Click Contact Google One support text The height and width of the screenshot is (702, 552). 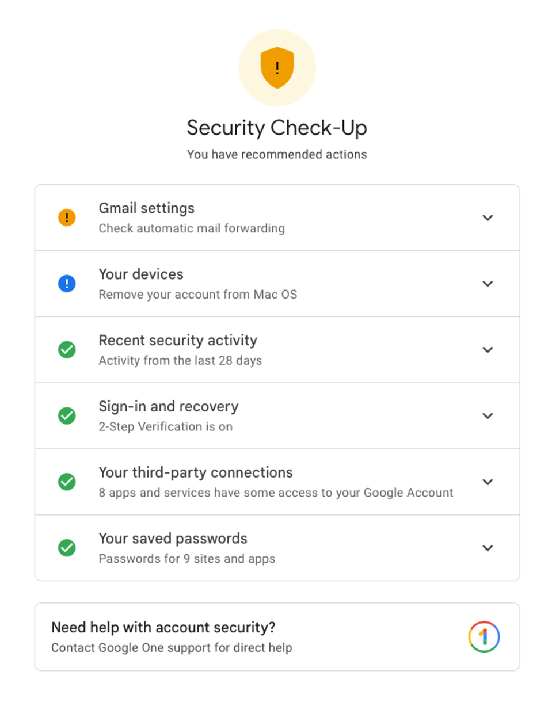tap(172, 648)
